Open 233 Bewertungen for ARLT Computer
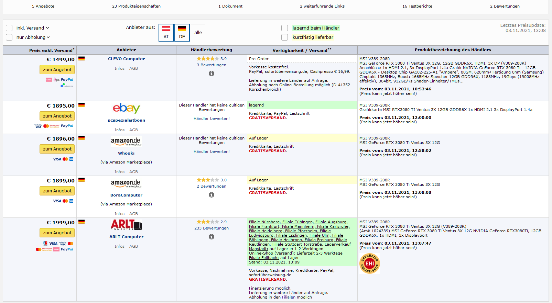Screen dimensions: 552x303 tap(212, 228)
